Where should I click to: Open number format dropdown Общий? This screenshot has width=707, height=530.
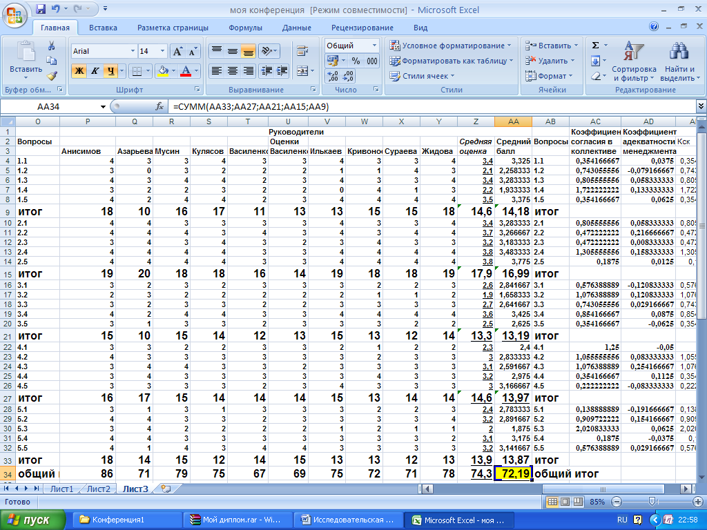[x=374, y=46]
